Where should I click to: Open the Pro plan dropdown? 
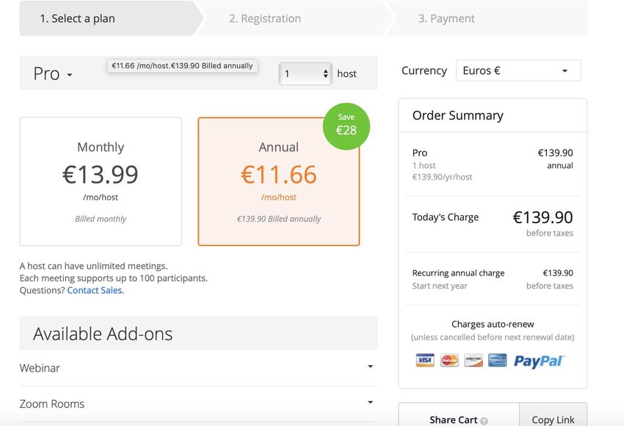click(53, 73)
